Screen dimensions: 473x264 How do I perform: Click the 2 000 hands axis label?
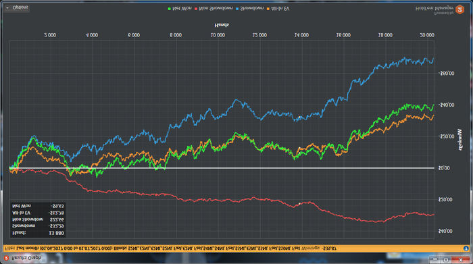coord(50,35)
